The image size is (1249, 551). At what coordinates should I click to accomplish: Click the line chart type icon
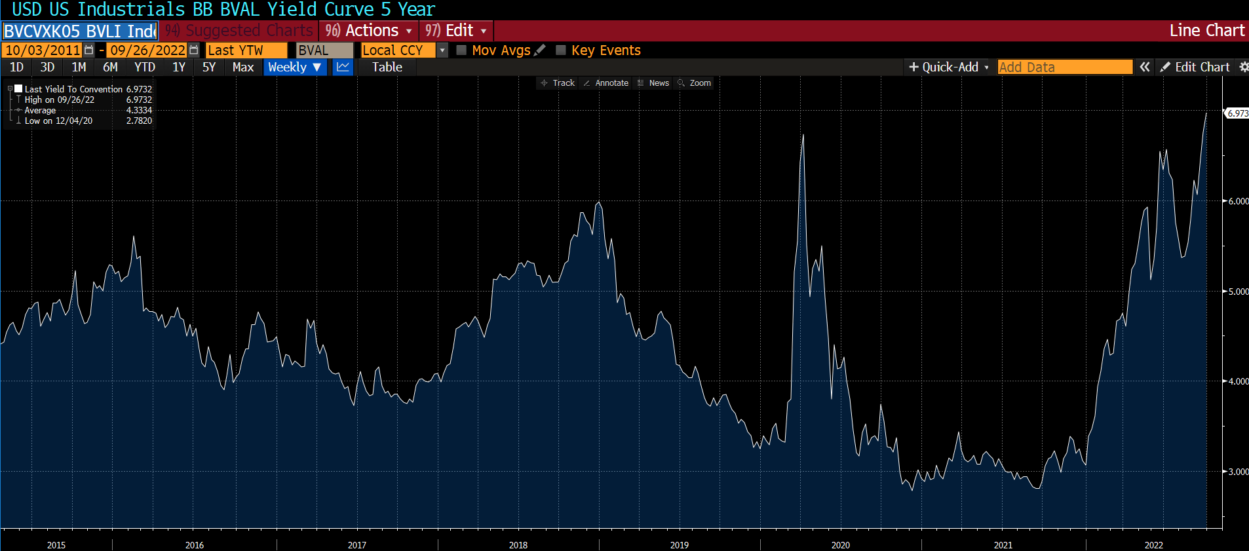coord(343,67)
